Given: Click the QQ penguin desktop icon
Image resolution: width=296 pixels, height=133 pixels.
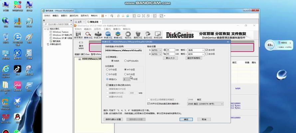Looking at the screenshot, I should [18, 118].
